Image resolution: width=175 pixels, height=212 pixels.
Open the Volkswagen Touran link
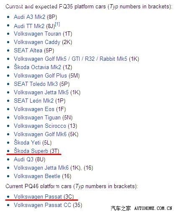coord(37,34)
